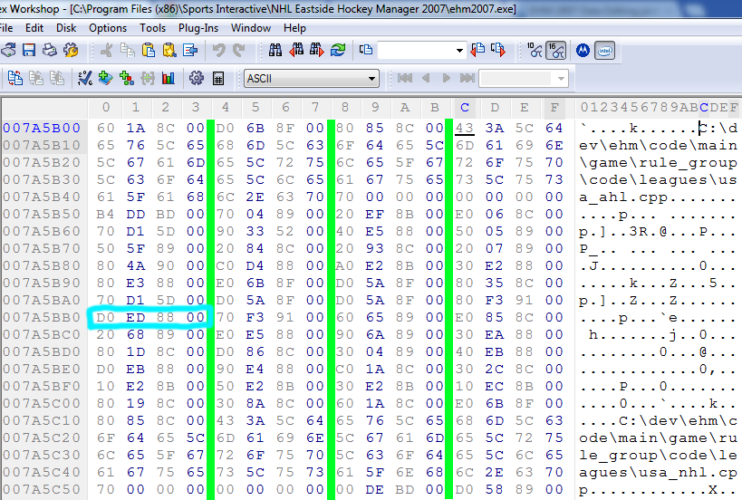Click Goto next icon with red right arrow

[x=498, y=50]
